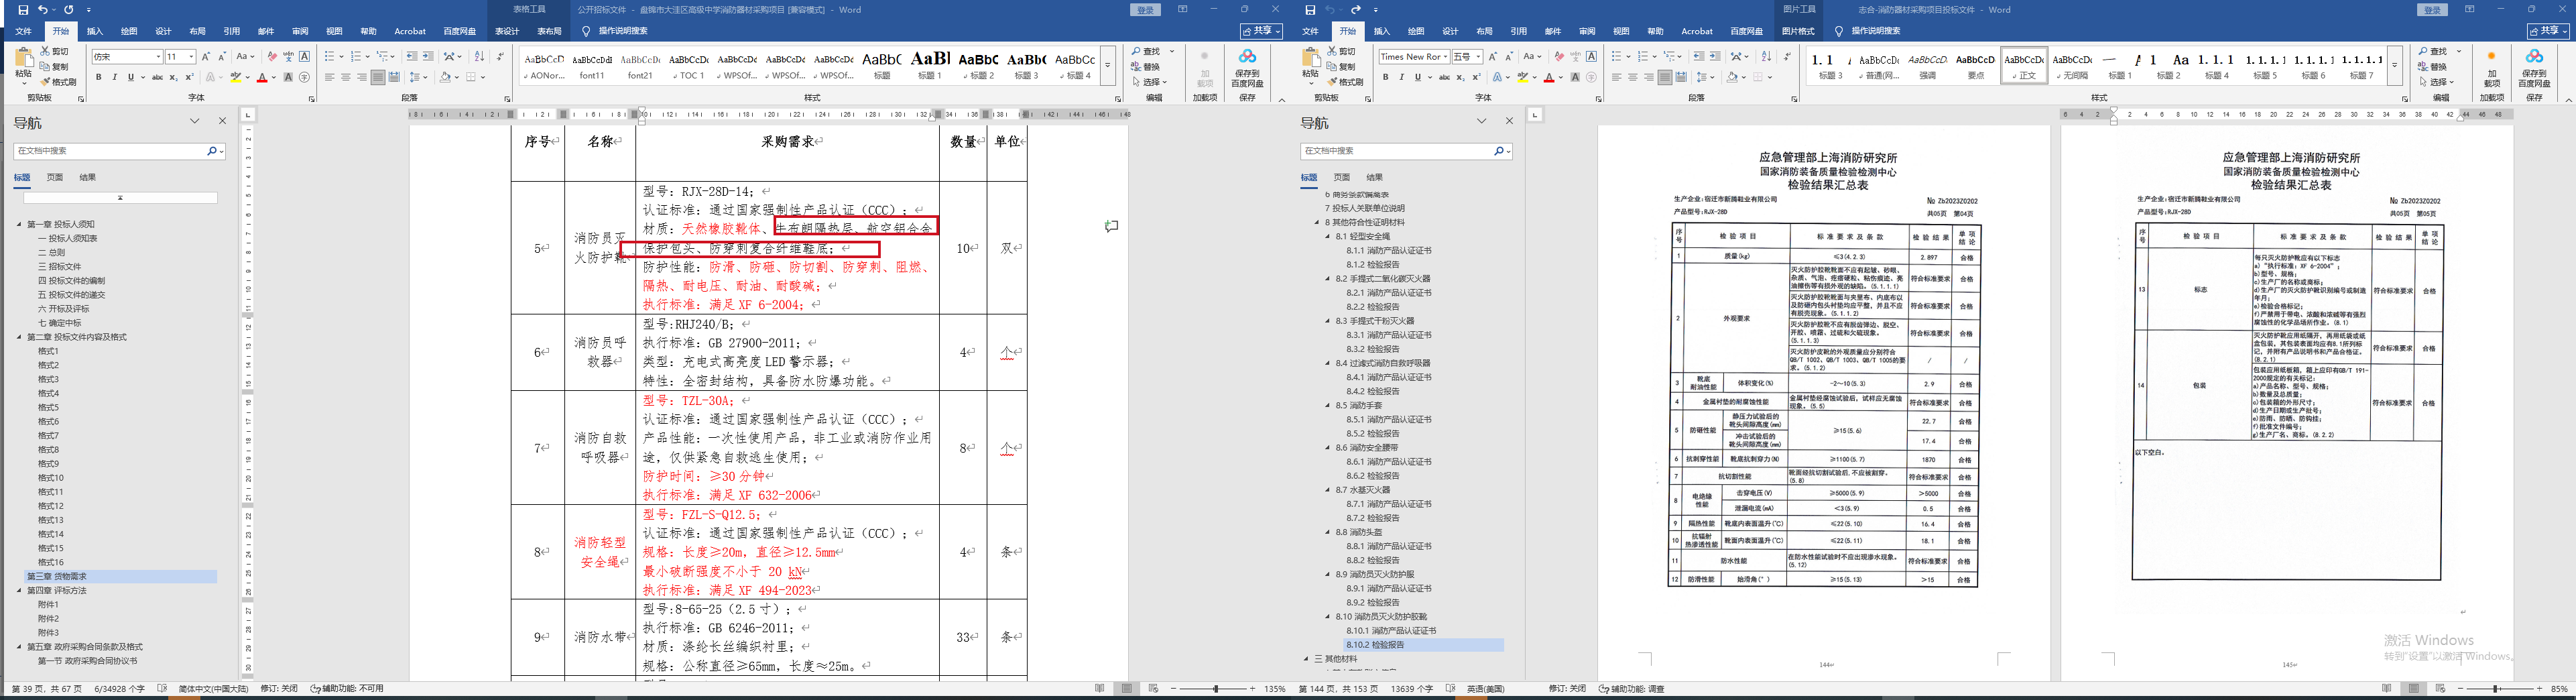The width and height of the screenshot is (2576, 700).
Task: Click Superscript icon in left window ribbon
Action: (x=189, y=77)
